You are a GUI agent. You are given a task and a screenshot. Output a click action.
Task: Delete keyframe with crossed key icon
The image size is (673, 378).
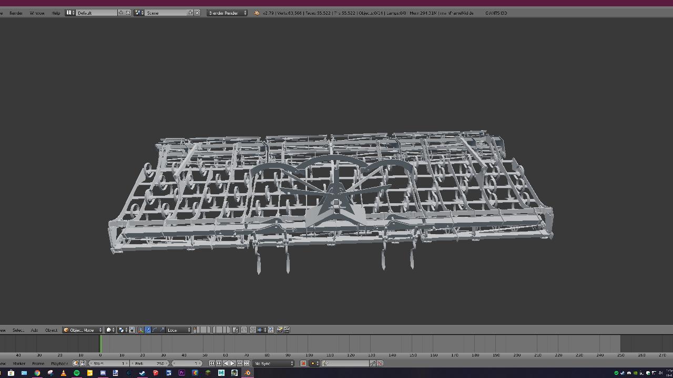tap(380, 363)
